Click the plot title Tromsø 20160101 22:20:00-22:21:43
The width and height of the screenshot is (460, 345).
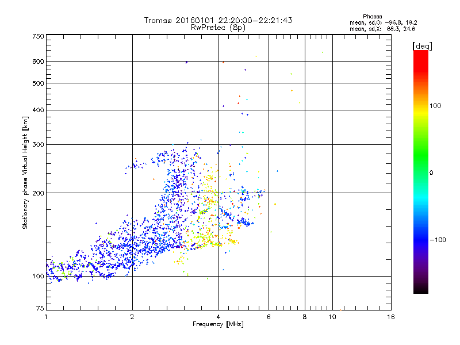coord(218,20)
